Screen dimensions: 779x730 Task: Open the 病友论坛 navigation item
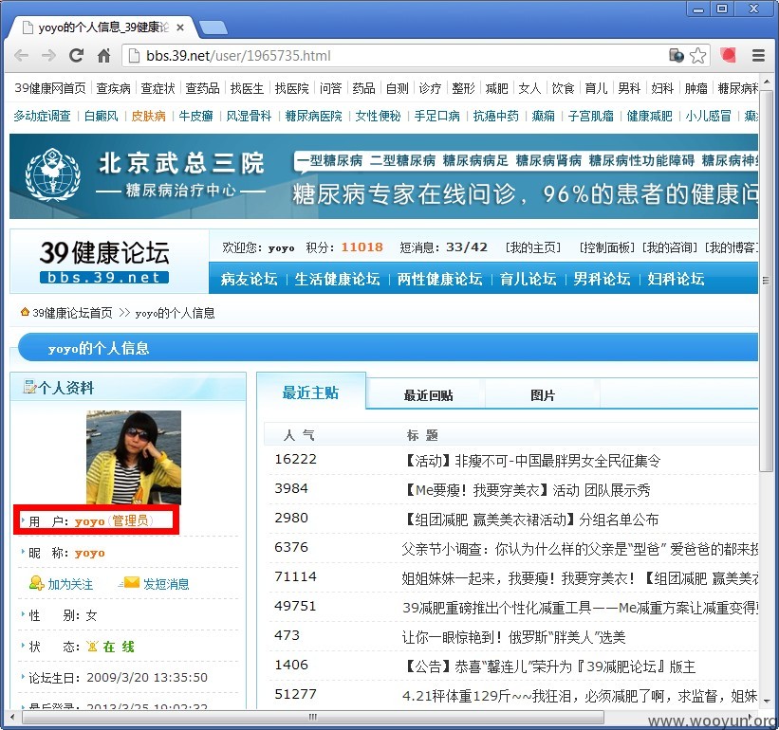[249, 279]
